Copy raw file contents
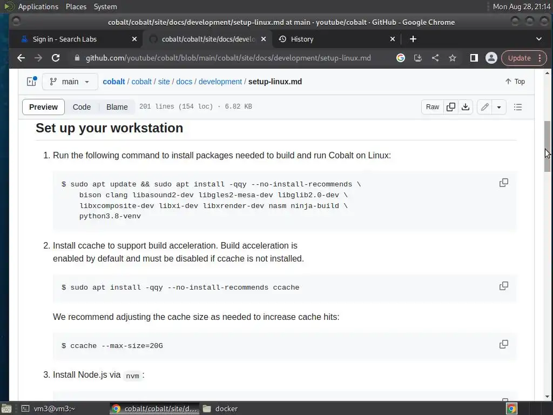Screen dimensions: 553x415 (451, 107)
